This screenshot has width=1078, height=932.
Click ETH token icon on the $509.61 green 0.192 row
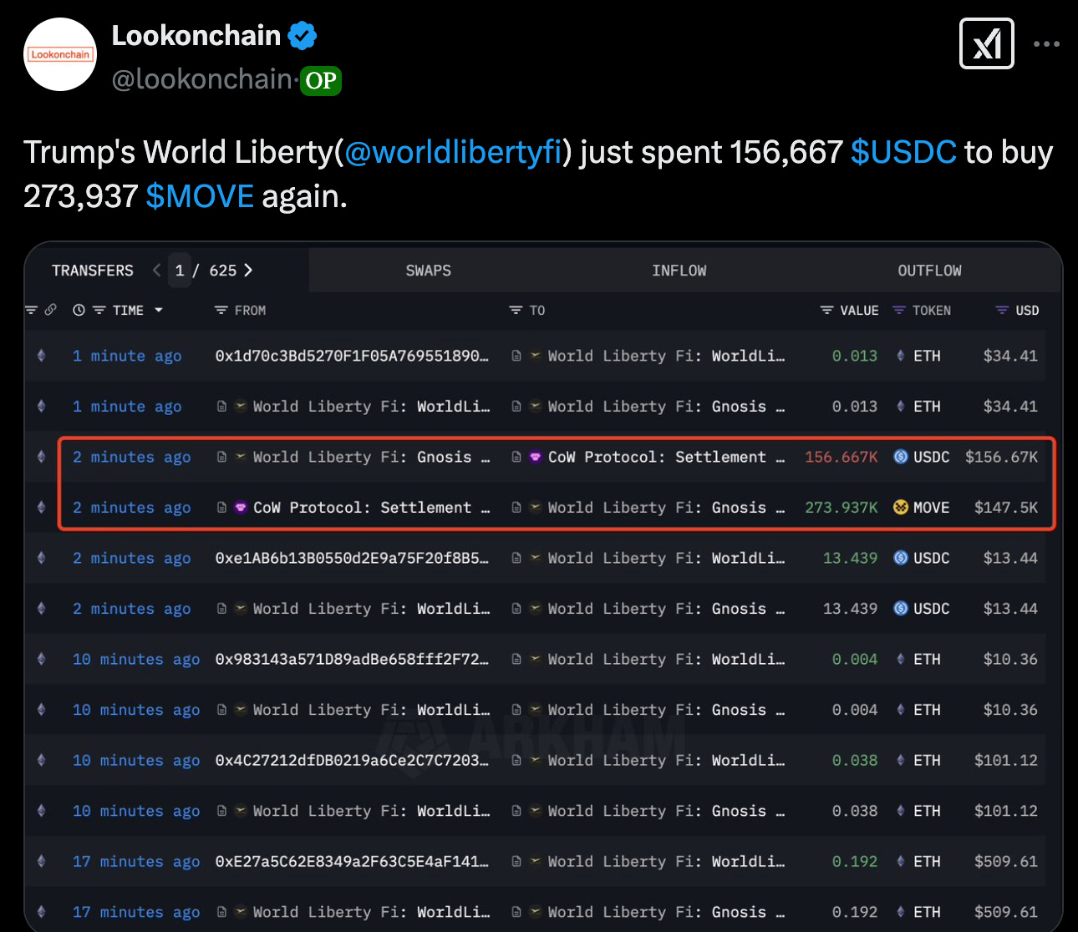tap(900, 861)
